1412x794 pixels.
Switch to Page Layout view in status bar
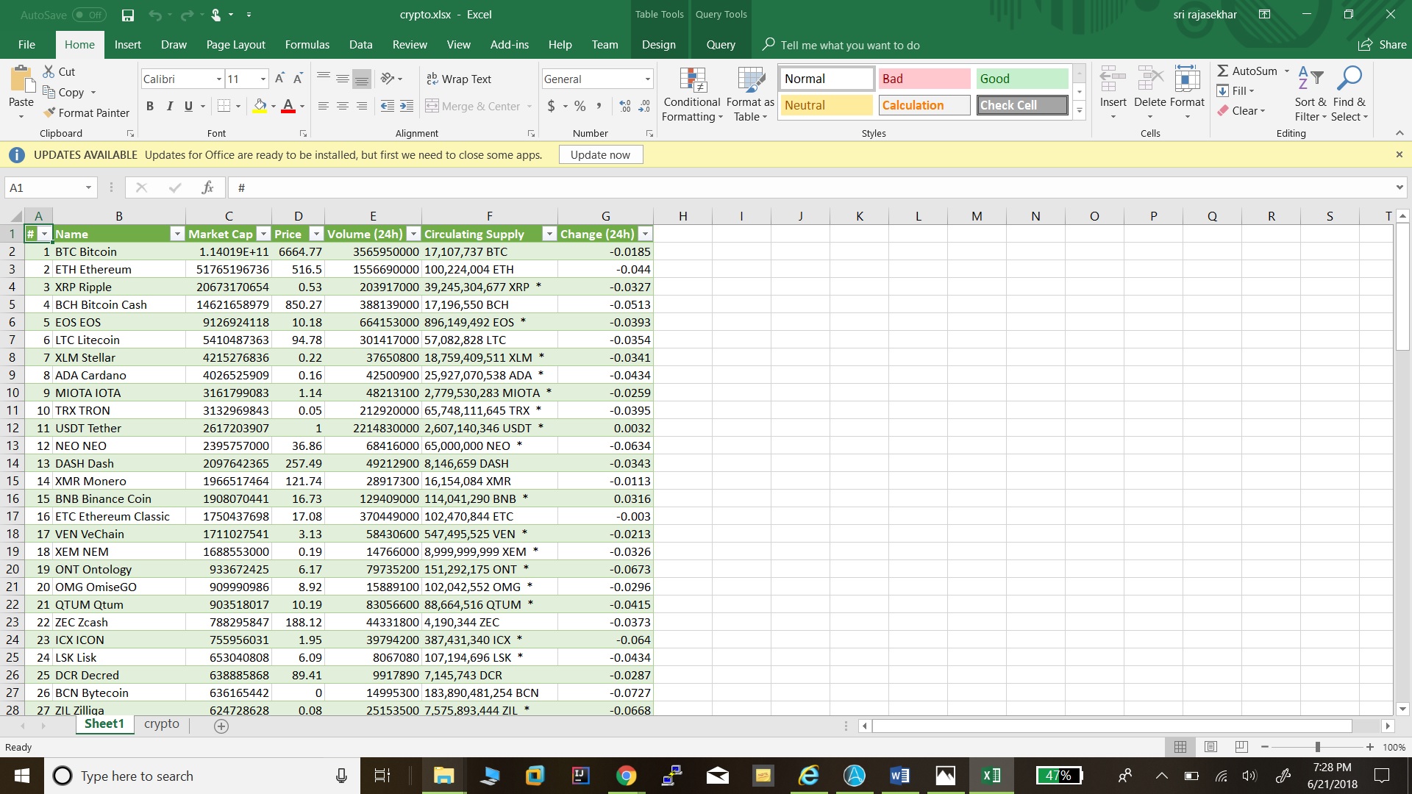(1211, 747)
